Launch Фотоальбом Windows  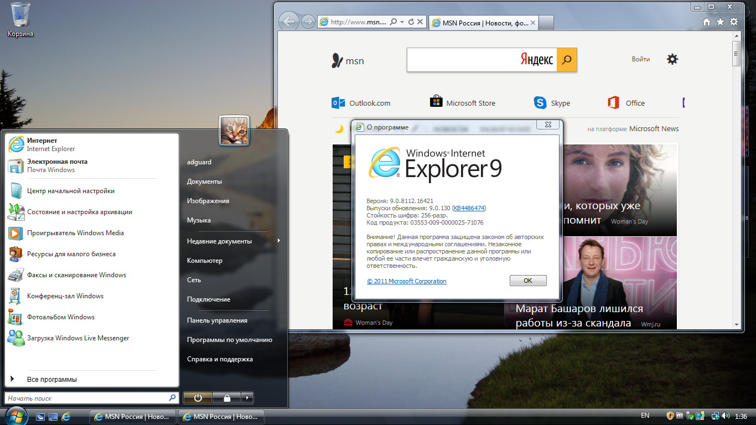click(92, 317)
